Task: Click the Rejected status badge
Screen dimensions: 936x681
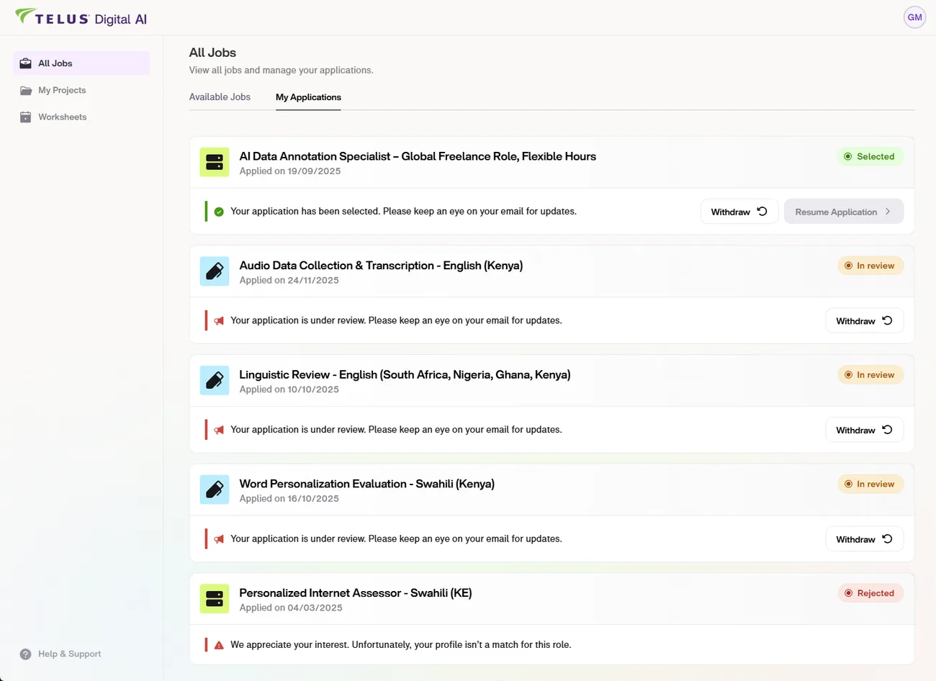Action: coord(870,593)
